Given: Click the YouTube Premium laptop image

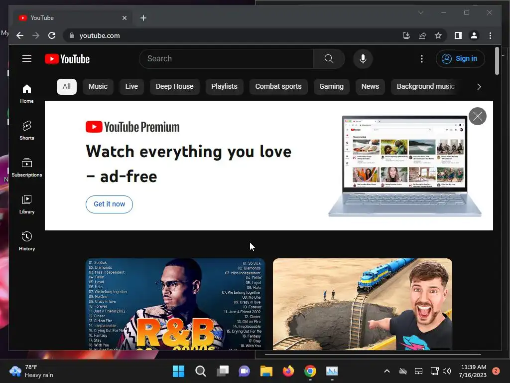Looking at the screenshot, I should (x=405, y=166).
